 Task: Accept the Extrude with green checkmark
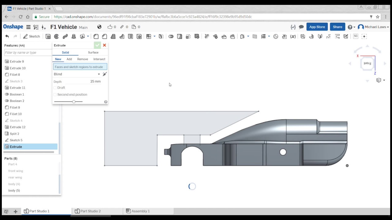point(97,45)
